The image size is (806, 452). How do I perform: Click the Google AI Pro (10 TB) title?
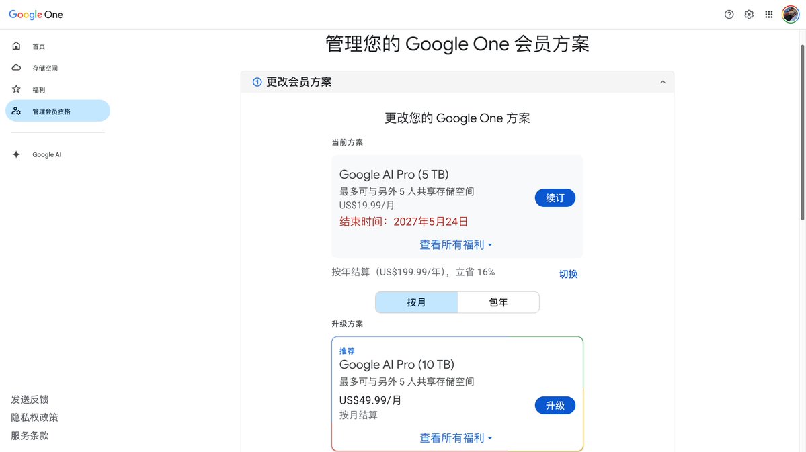(x=397, y=365)
